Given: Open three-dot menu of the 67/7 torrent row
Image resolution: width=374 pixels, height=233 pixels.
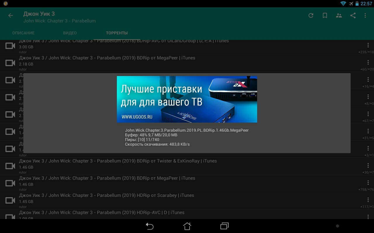Looking at the screenshot, I should 368,114.
